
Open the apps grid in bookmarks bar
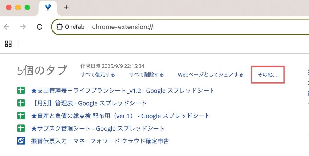coord(8,44)
